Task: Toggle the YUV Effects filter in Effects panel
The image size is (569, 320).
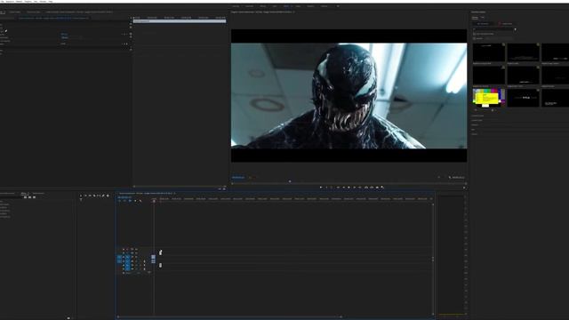Action: (34, 197)
